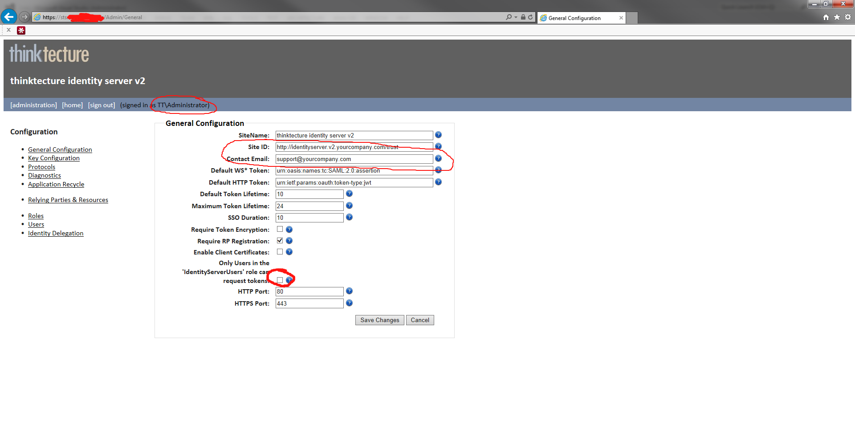
Task: Click the browser back arrow button
Action: (9, 17)
